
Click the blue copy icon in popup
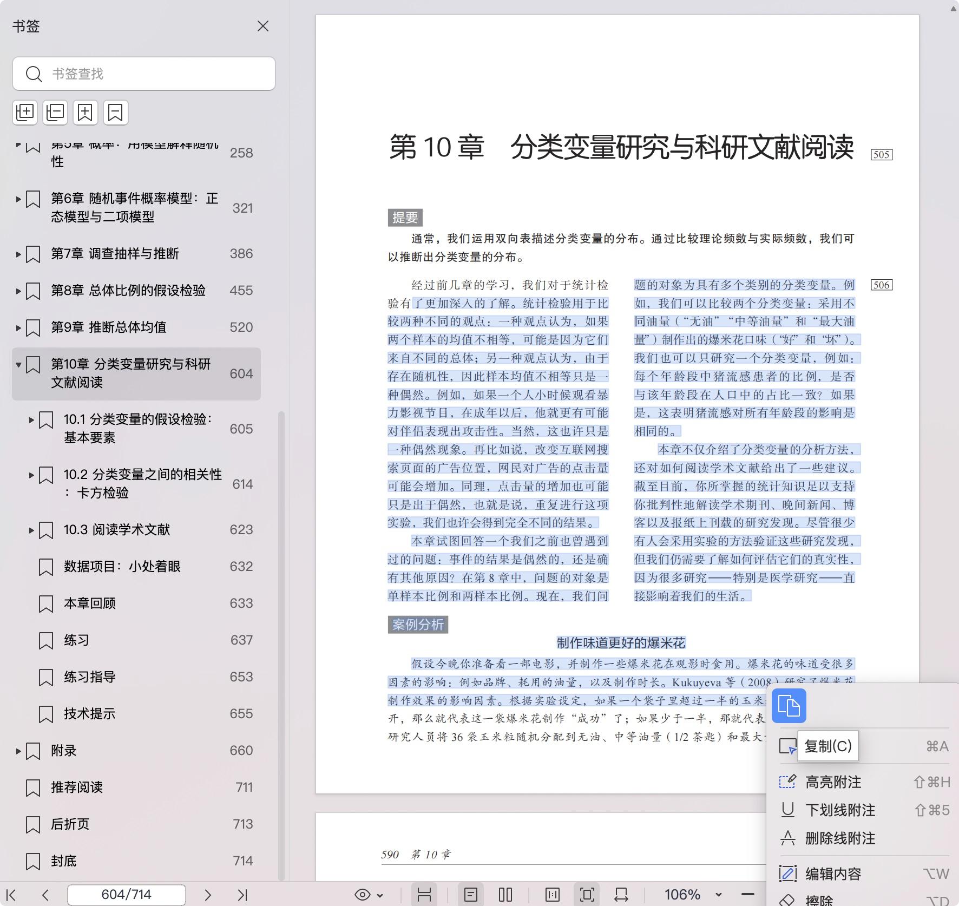click(x=789, y=706)
